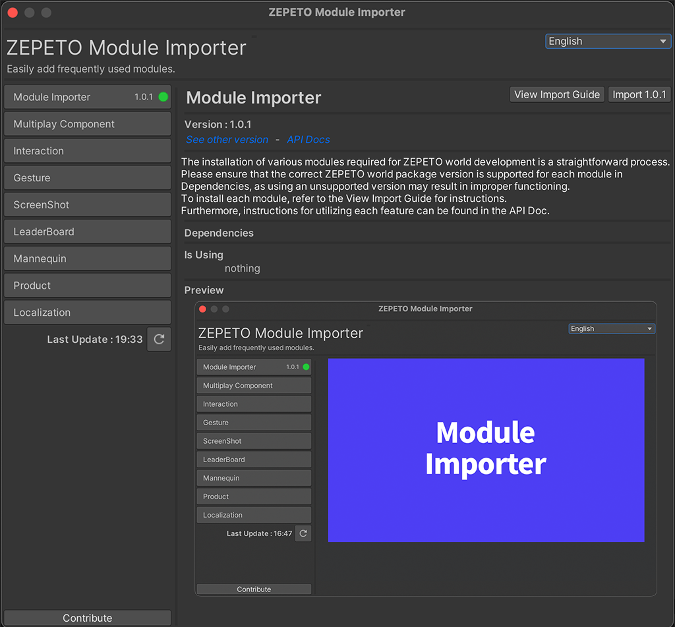This screenshot has height=627, width=675.
Task: Choose the Gesture module
Action: pos(88,178)
